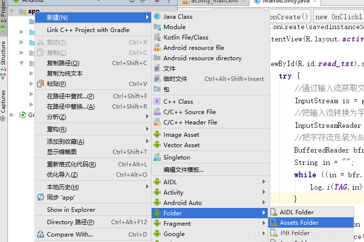
Task: Expand the Gradle Scripts tree node
Action: (x=12, y=115)
